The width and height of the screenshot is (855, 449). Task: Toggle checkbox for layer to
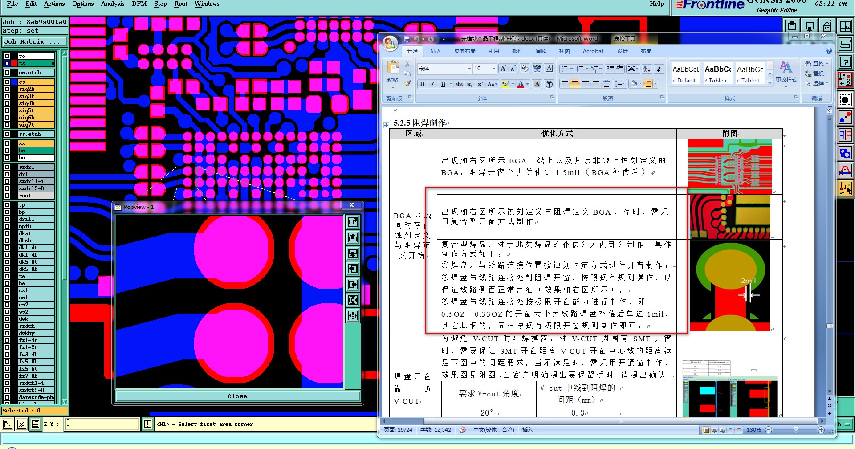pyautogui.click(x=7, y=56)
